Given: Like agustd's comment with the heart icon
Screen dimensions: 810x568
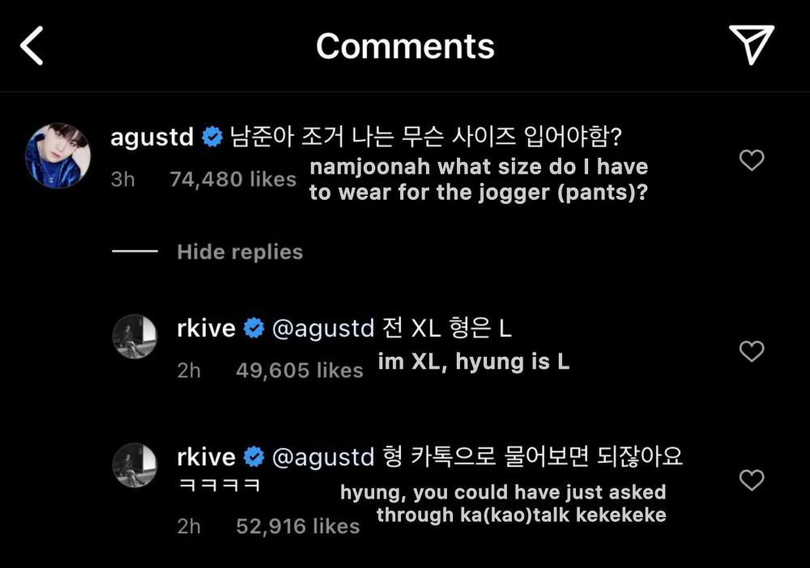Looking at the screenshot, I should (752, 160).
